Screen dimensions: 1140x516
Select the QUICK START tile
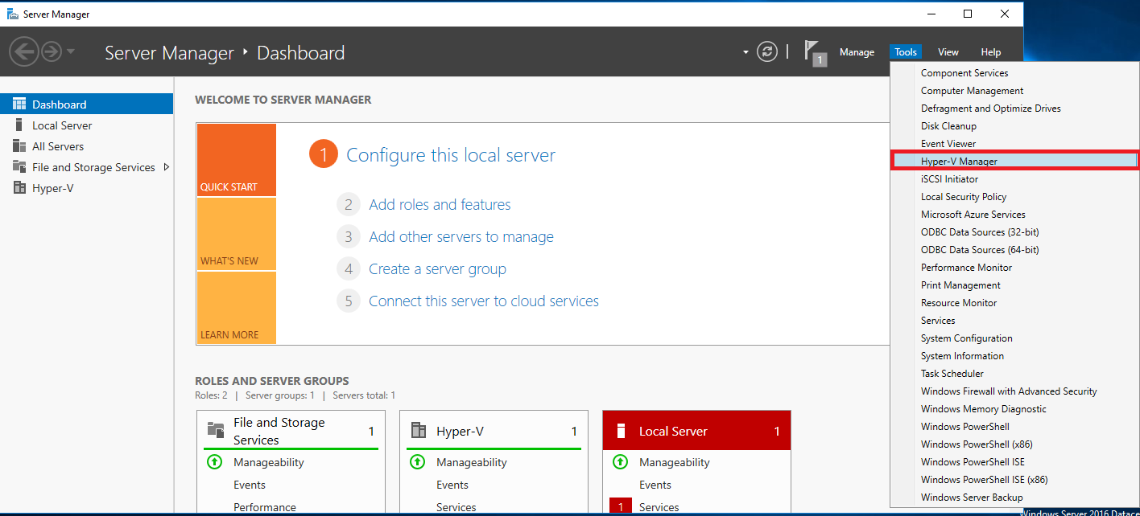click(237, 160)
